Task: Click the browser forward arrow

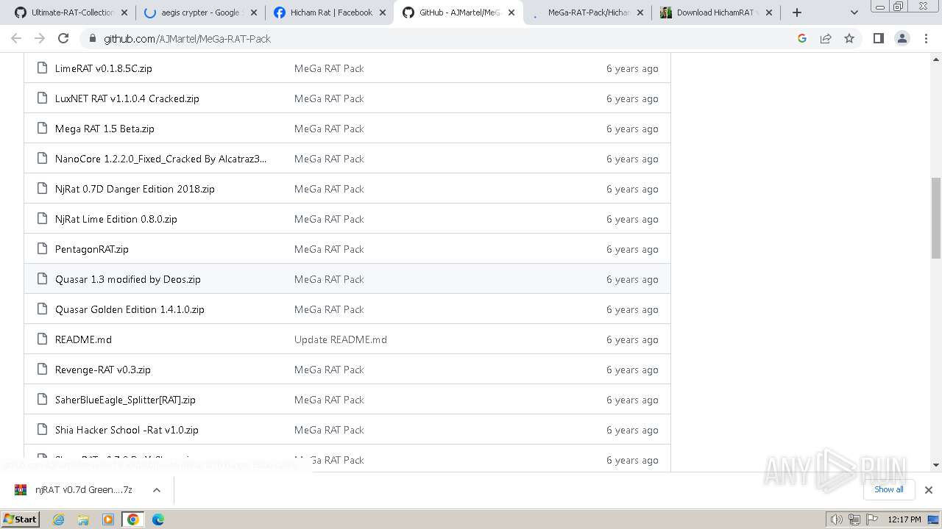Action: [40, 38]
